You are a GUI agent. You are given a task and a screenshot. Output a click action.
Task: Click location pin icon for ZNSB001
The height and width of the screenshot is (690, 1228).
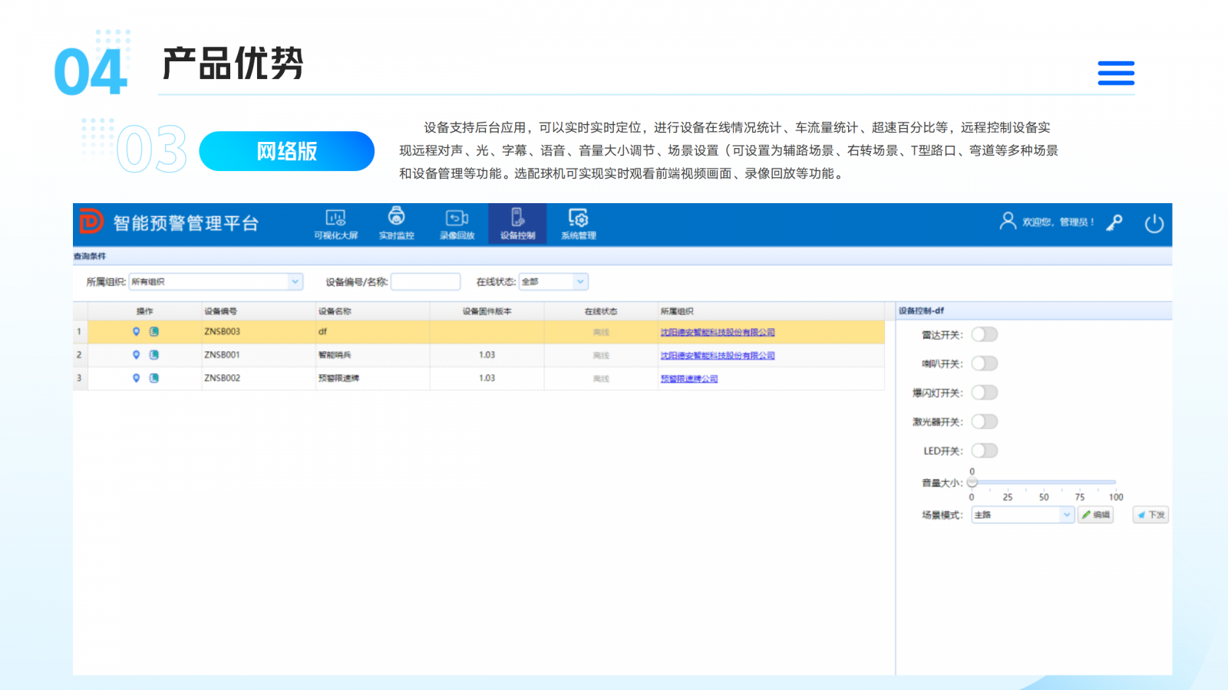(x=137, y=355)
